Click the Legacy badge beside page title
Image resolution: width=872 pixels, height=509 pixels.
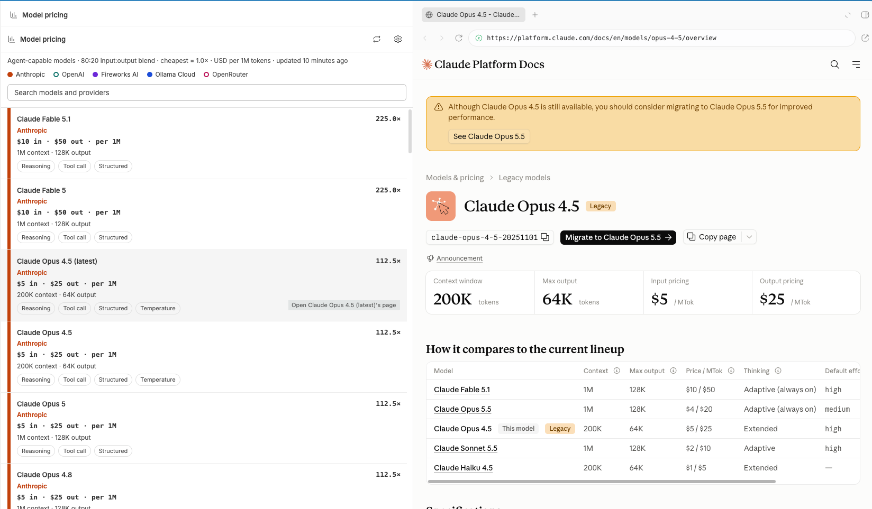pos(601,206)
